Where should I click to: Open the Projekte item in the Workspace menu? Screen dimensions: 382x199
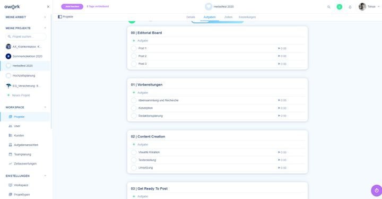pyautogui.click(x=25, y=117)
